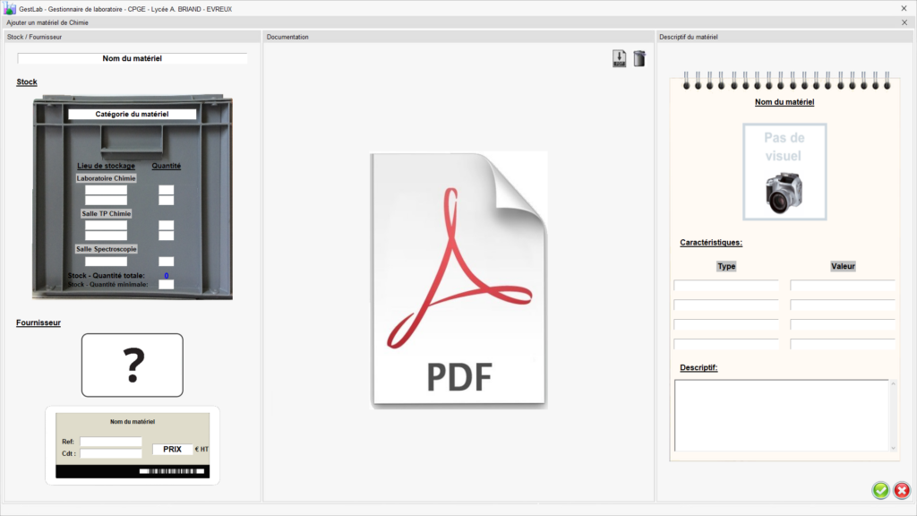This screenshot has height=516, width=917.
Task: Close the 'Ajouter un matériel de Chimie' panel
Action: 904,21
